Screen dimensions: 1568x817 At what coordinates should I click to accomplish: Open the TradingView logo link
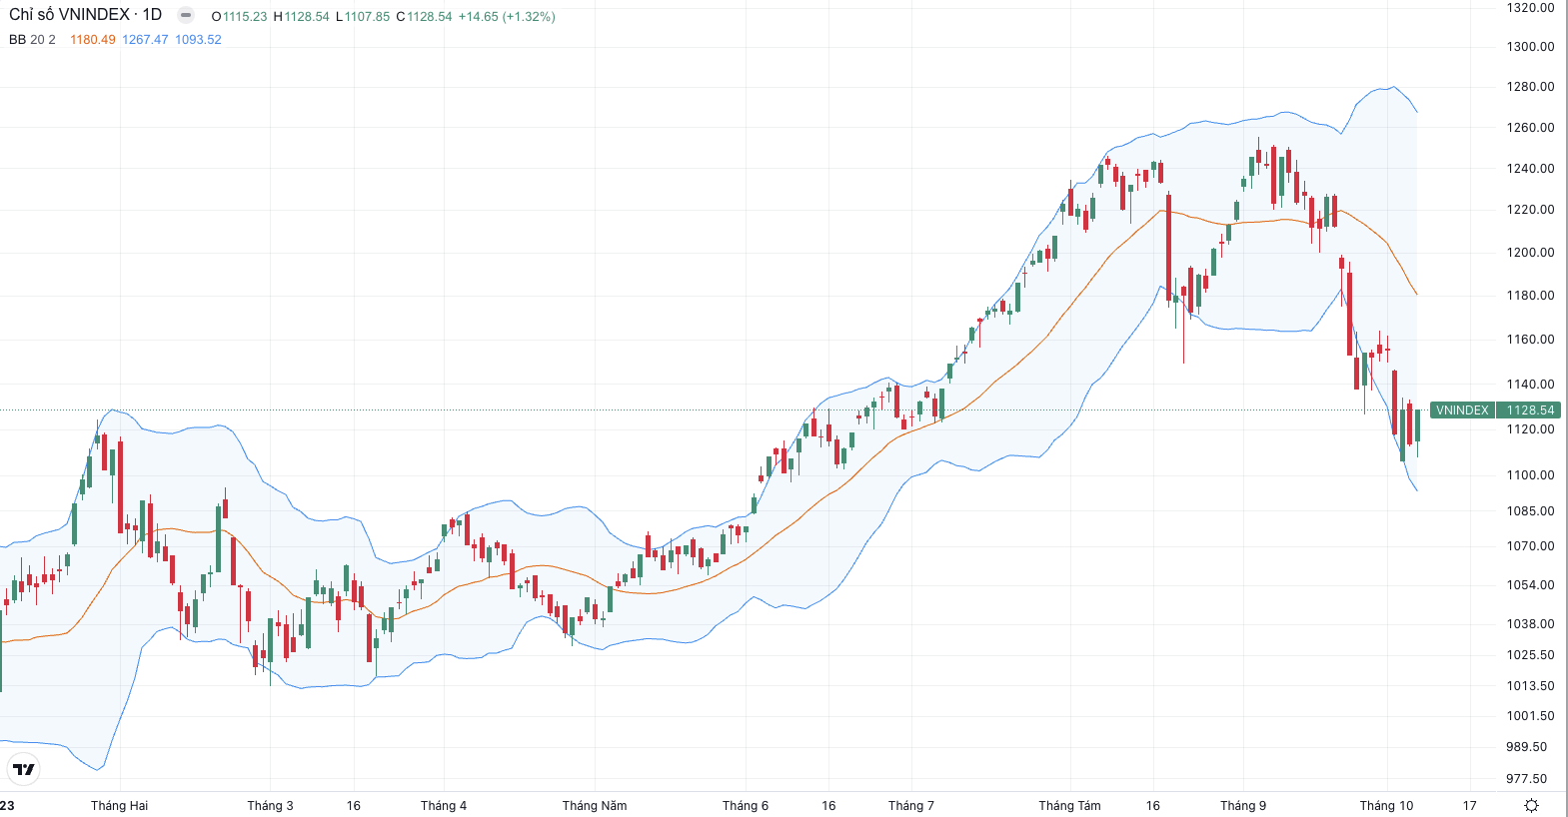[23, 769]
